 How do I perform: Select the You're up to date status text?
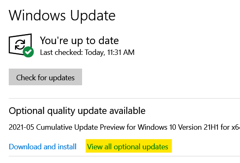[79, 41]
